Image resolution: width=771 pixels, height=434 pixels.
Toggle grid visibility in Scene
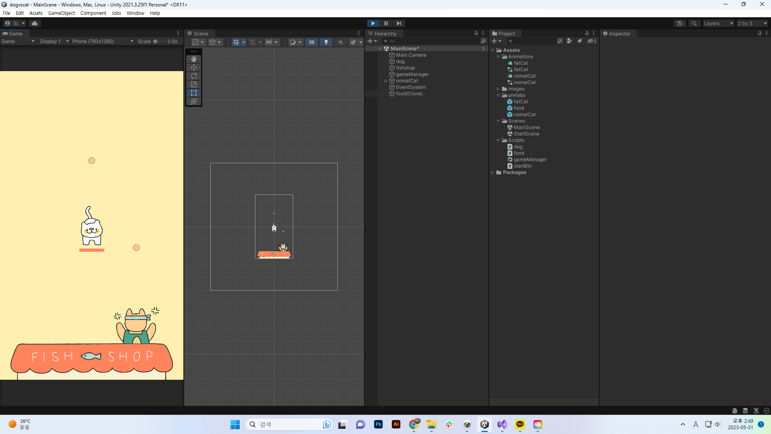(x=236, y=42)
